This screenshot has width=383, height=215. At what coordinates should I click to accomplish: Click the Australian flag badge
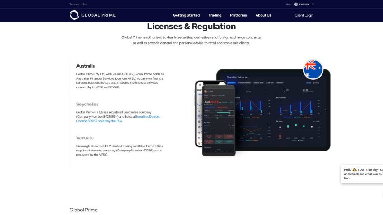[x=313, y=69]
